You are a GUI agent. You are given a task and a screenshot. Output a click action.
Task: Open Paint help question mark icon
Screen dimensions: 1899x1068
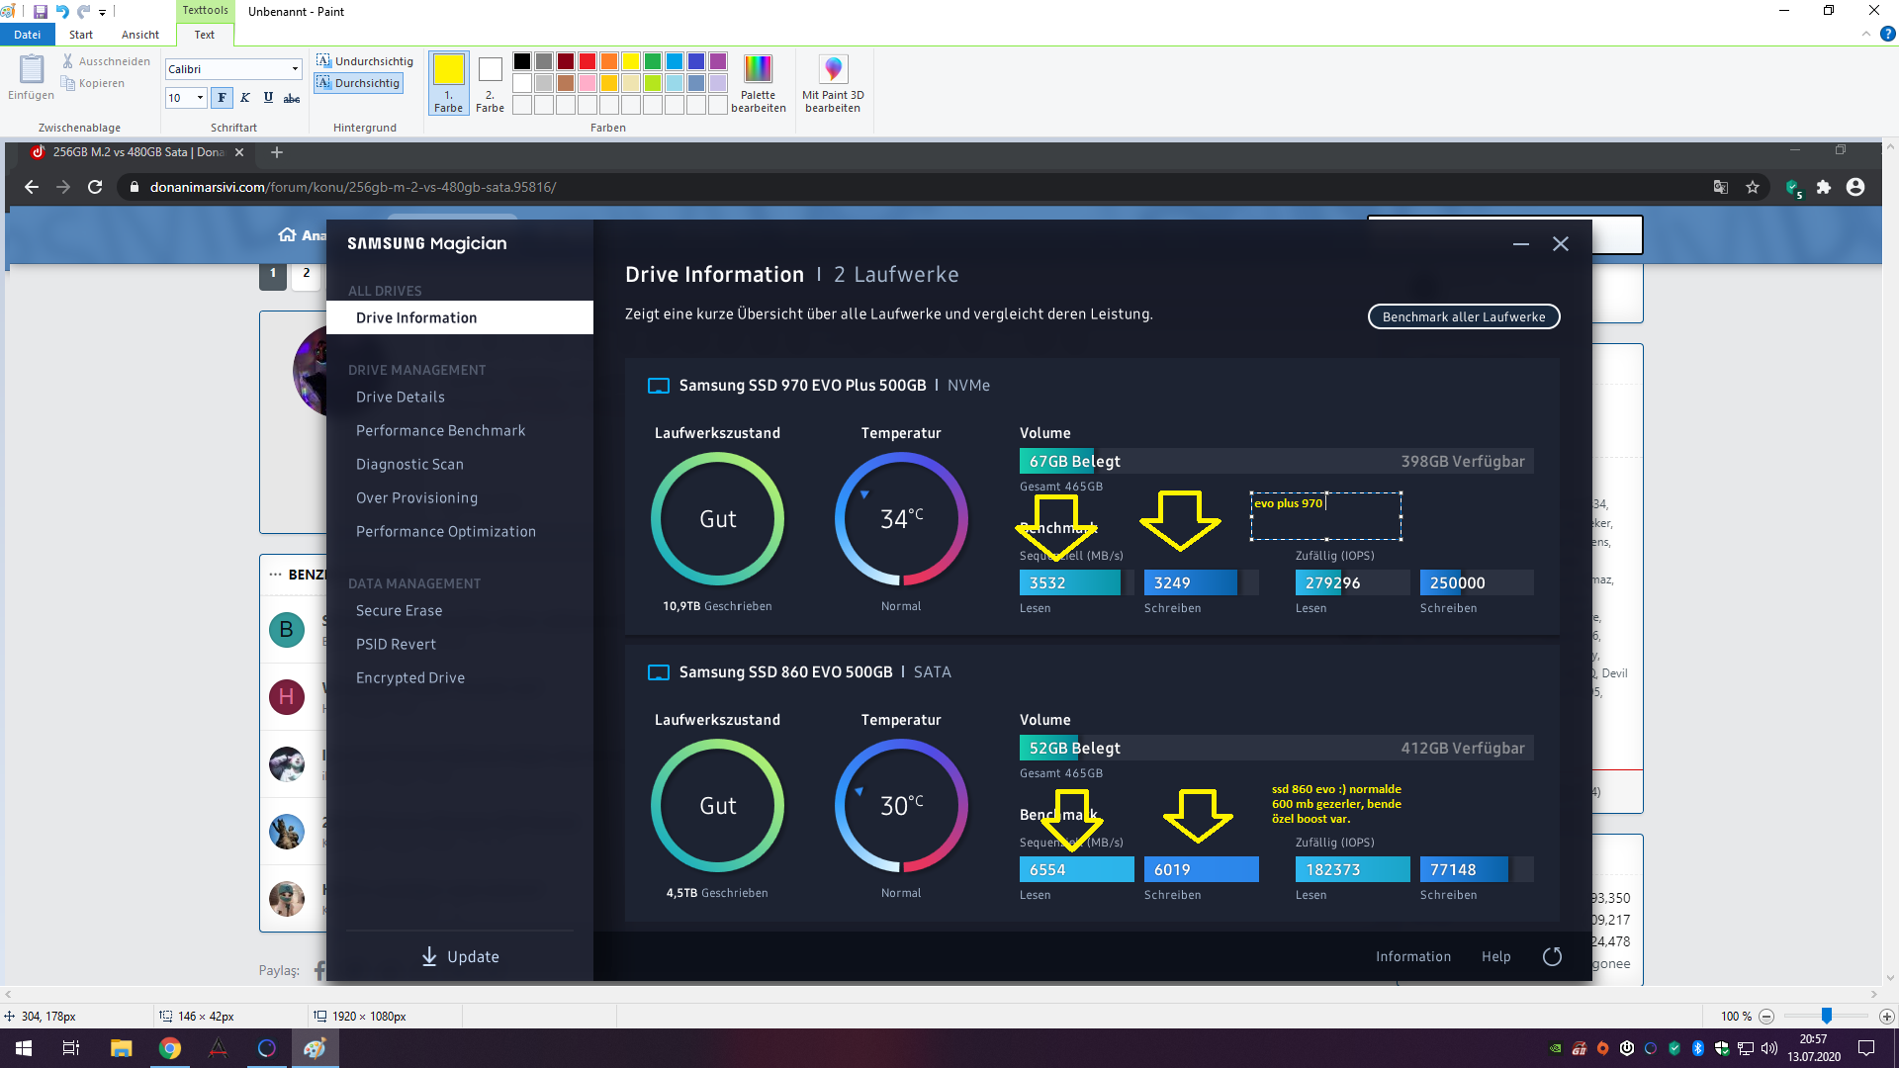coord(1887,34)
